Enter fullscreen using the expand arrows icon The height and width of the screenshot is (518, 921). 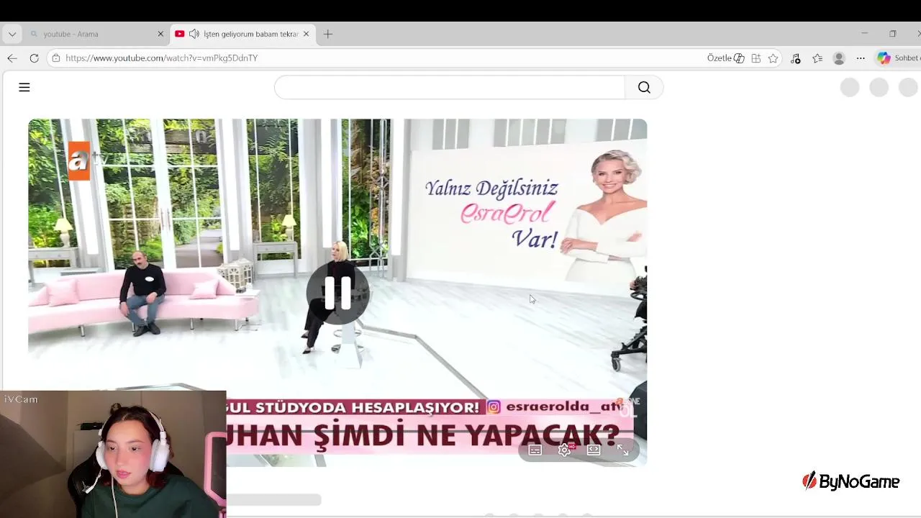(623, 450)
